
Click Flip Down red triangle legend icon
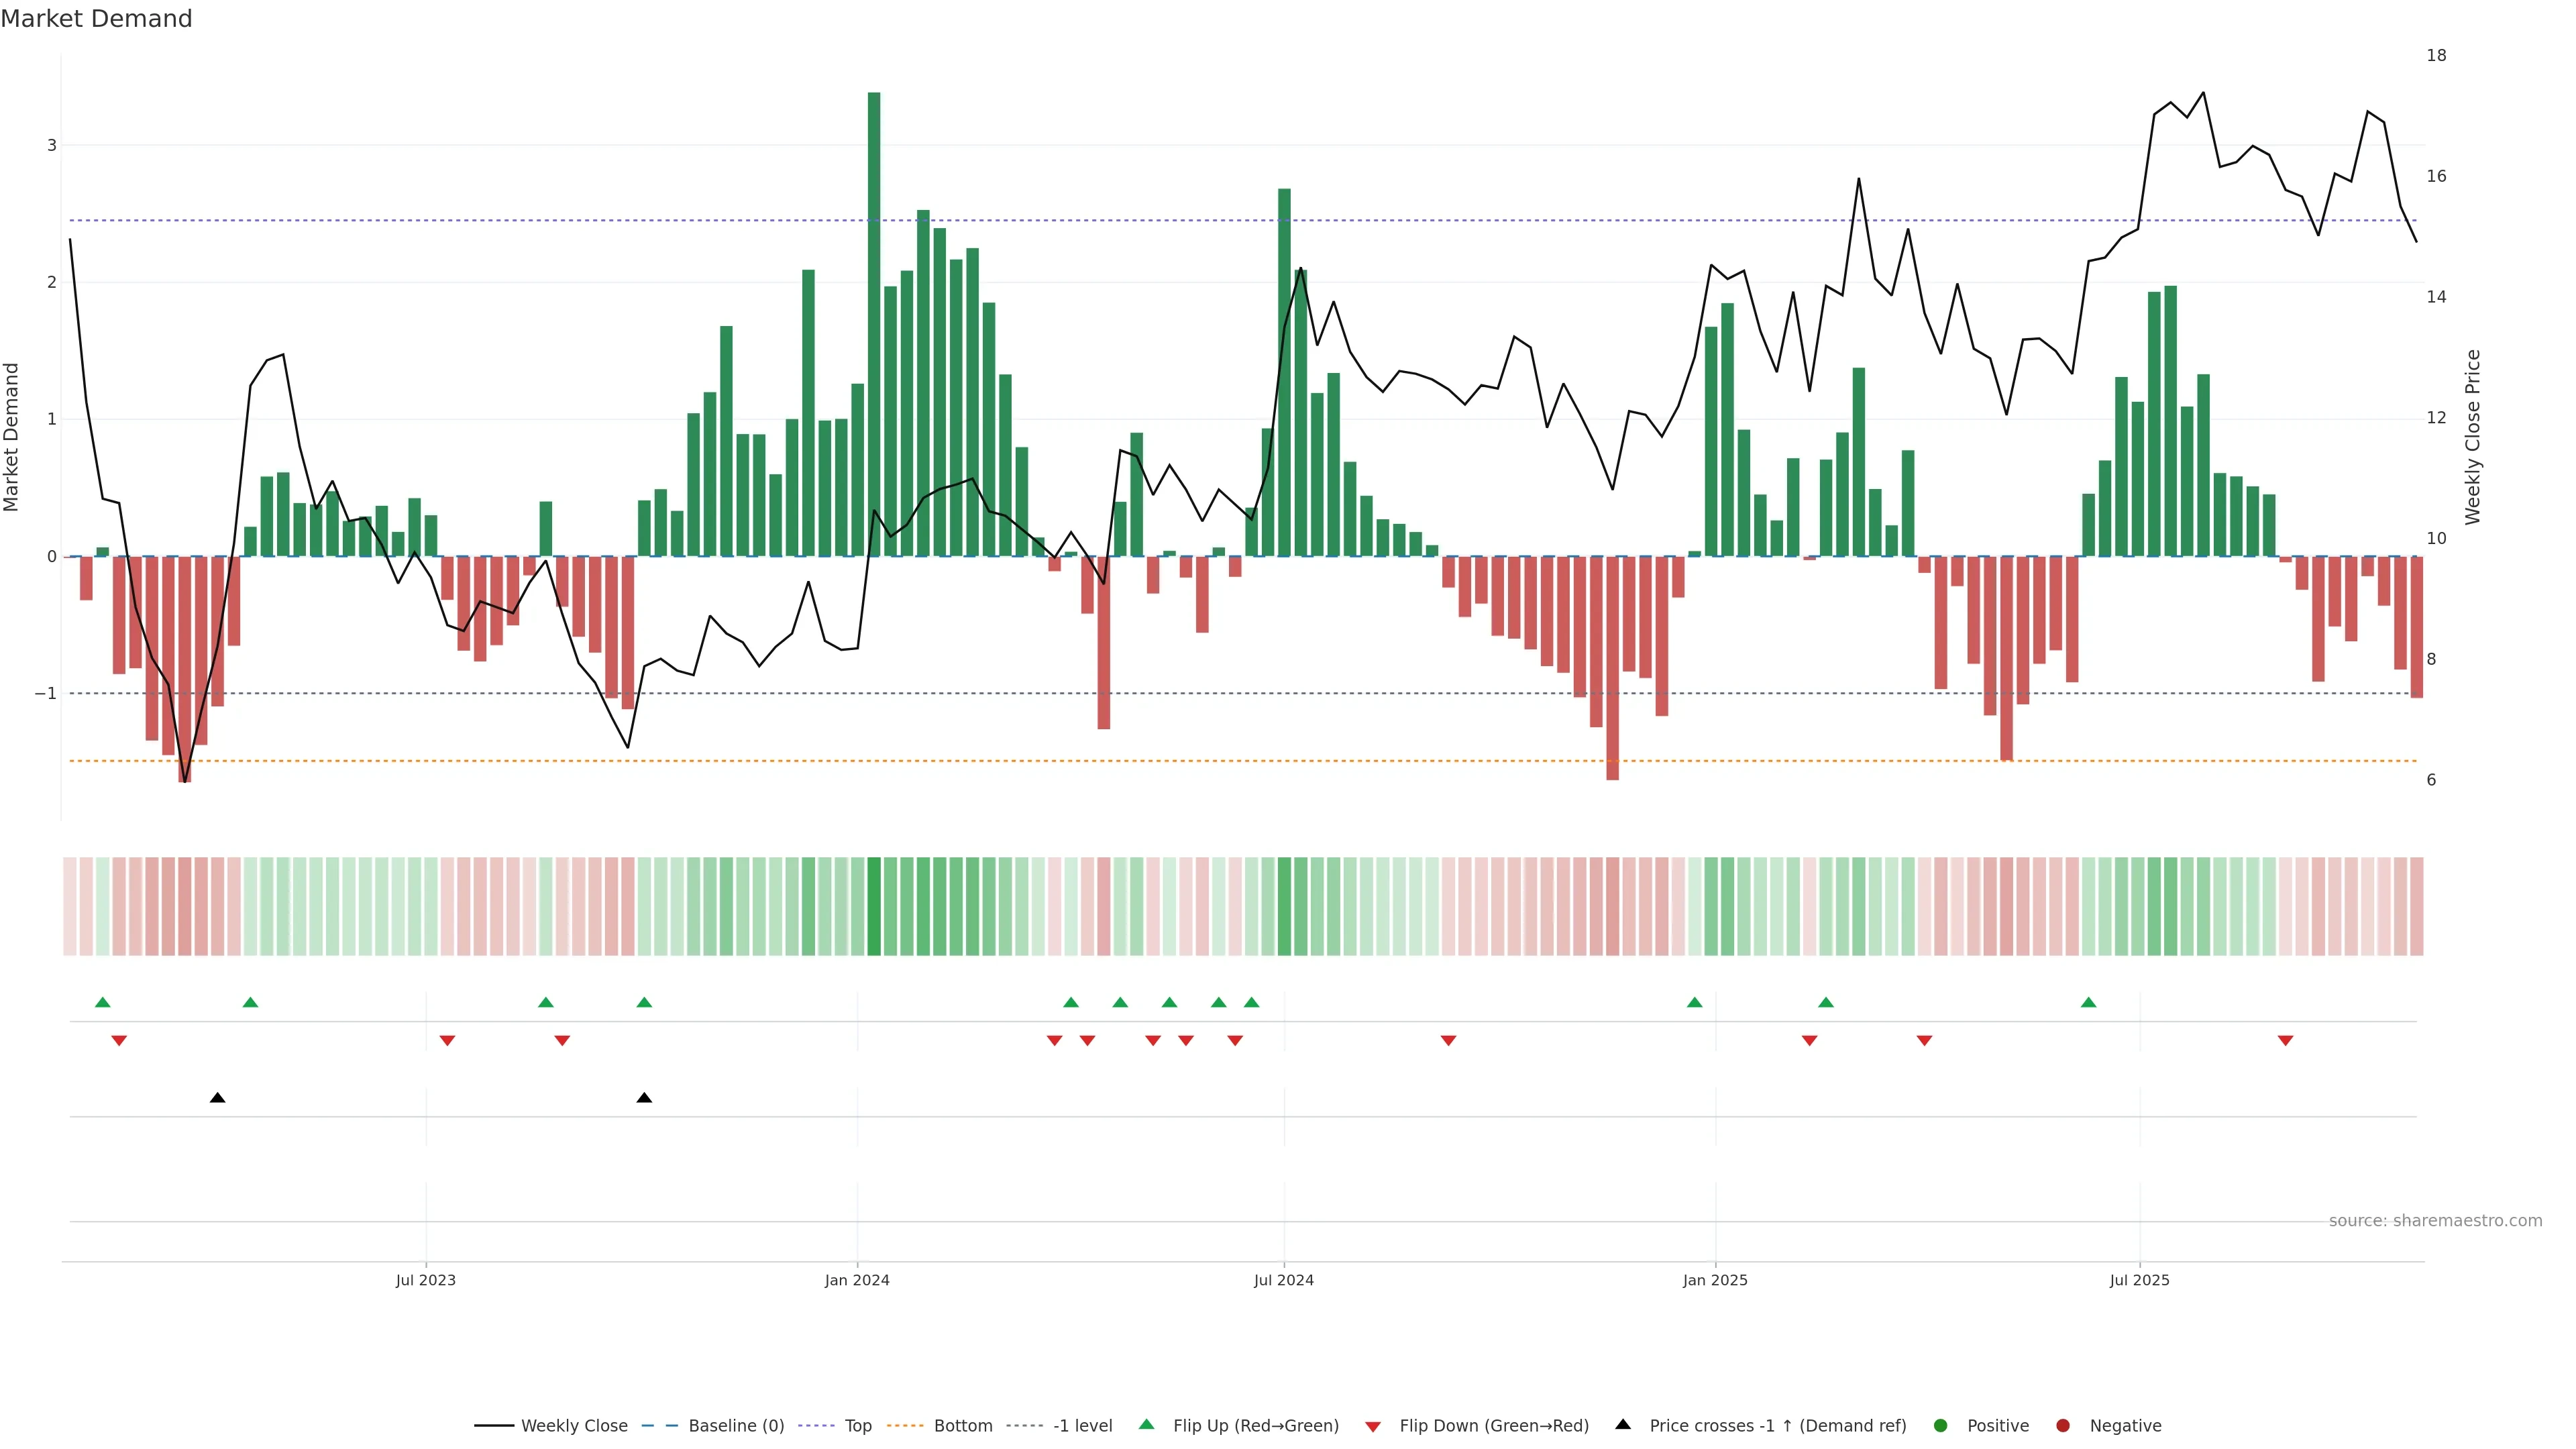(1373, 1426)
